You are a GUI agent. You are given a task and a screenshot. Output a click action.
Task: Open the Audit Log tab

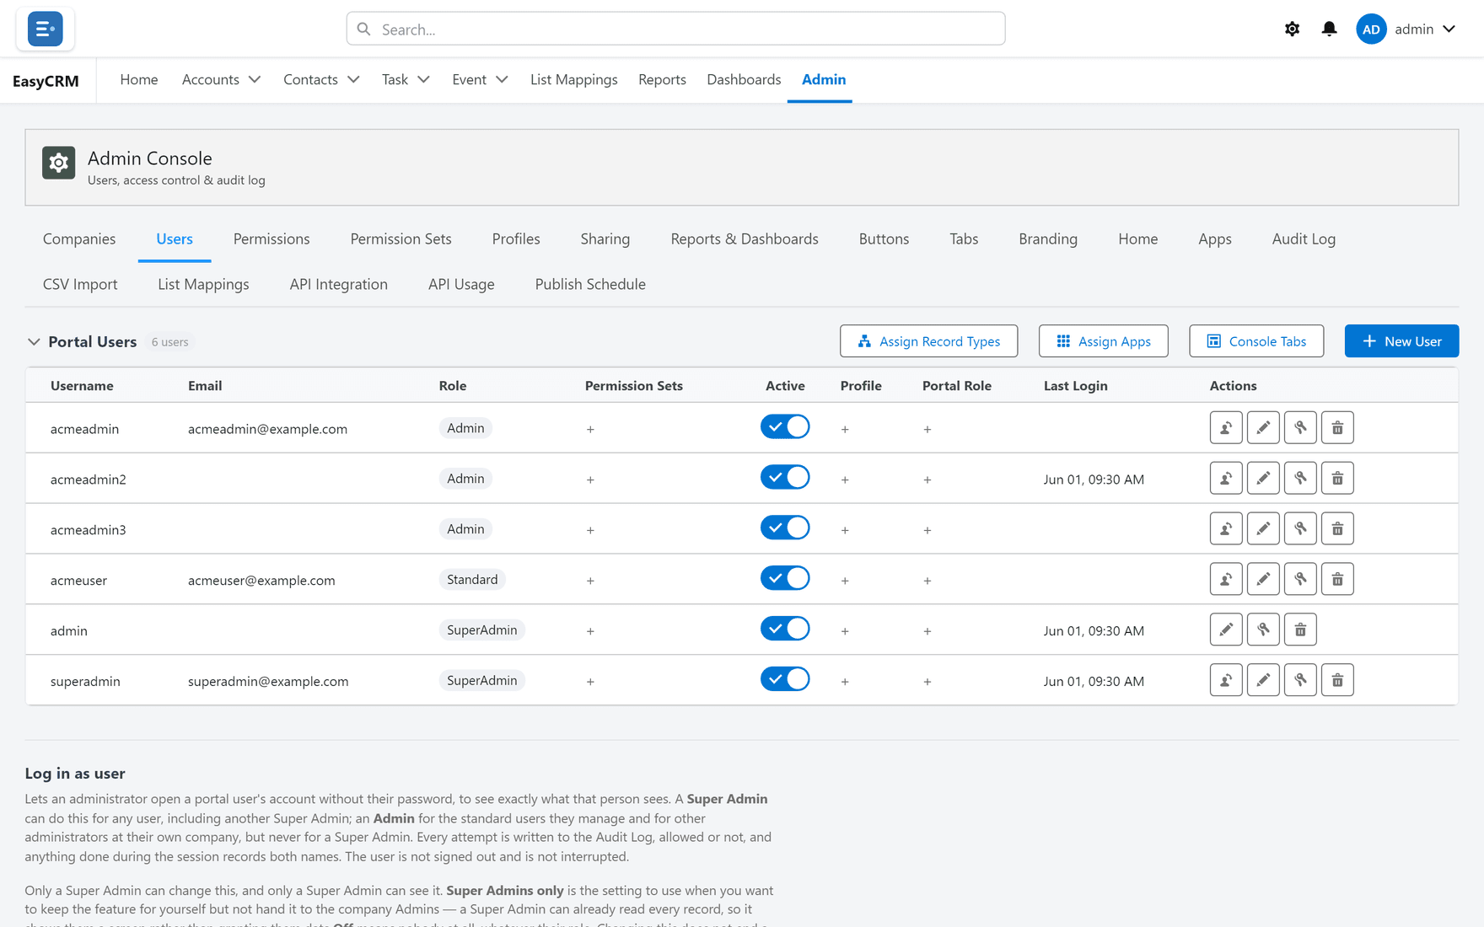tap(1304, 238)
